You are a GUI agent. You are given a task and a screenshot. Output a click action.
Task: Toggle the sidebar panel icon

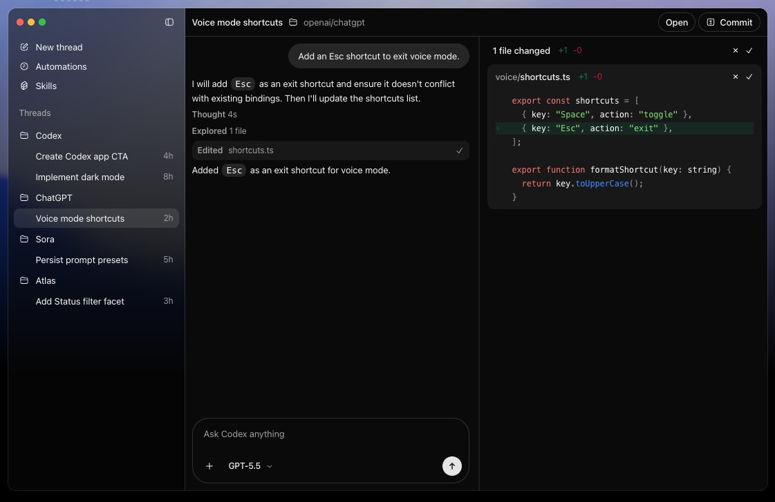coord(169,22)
